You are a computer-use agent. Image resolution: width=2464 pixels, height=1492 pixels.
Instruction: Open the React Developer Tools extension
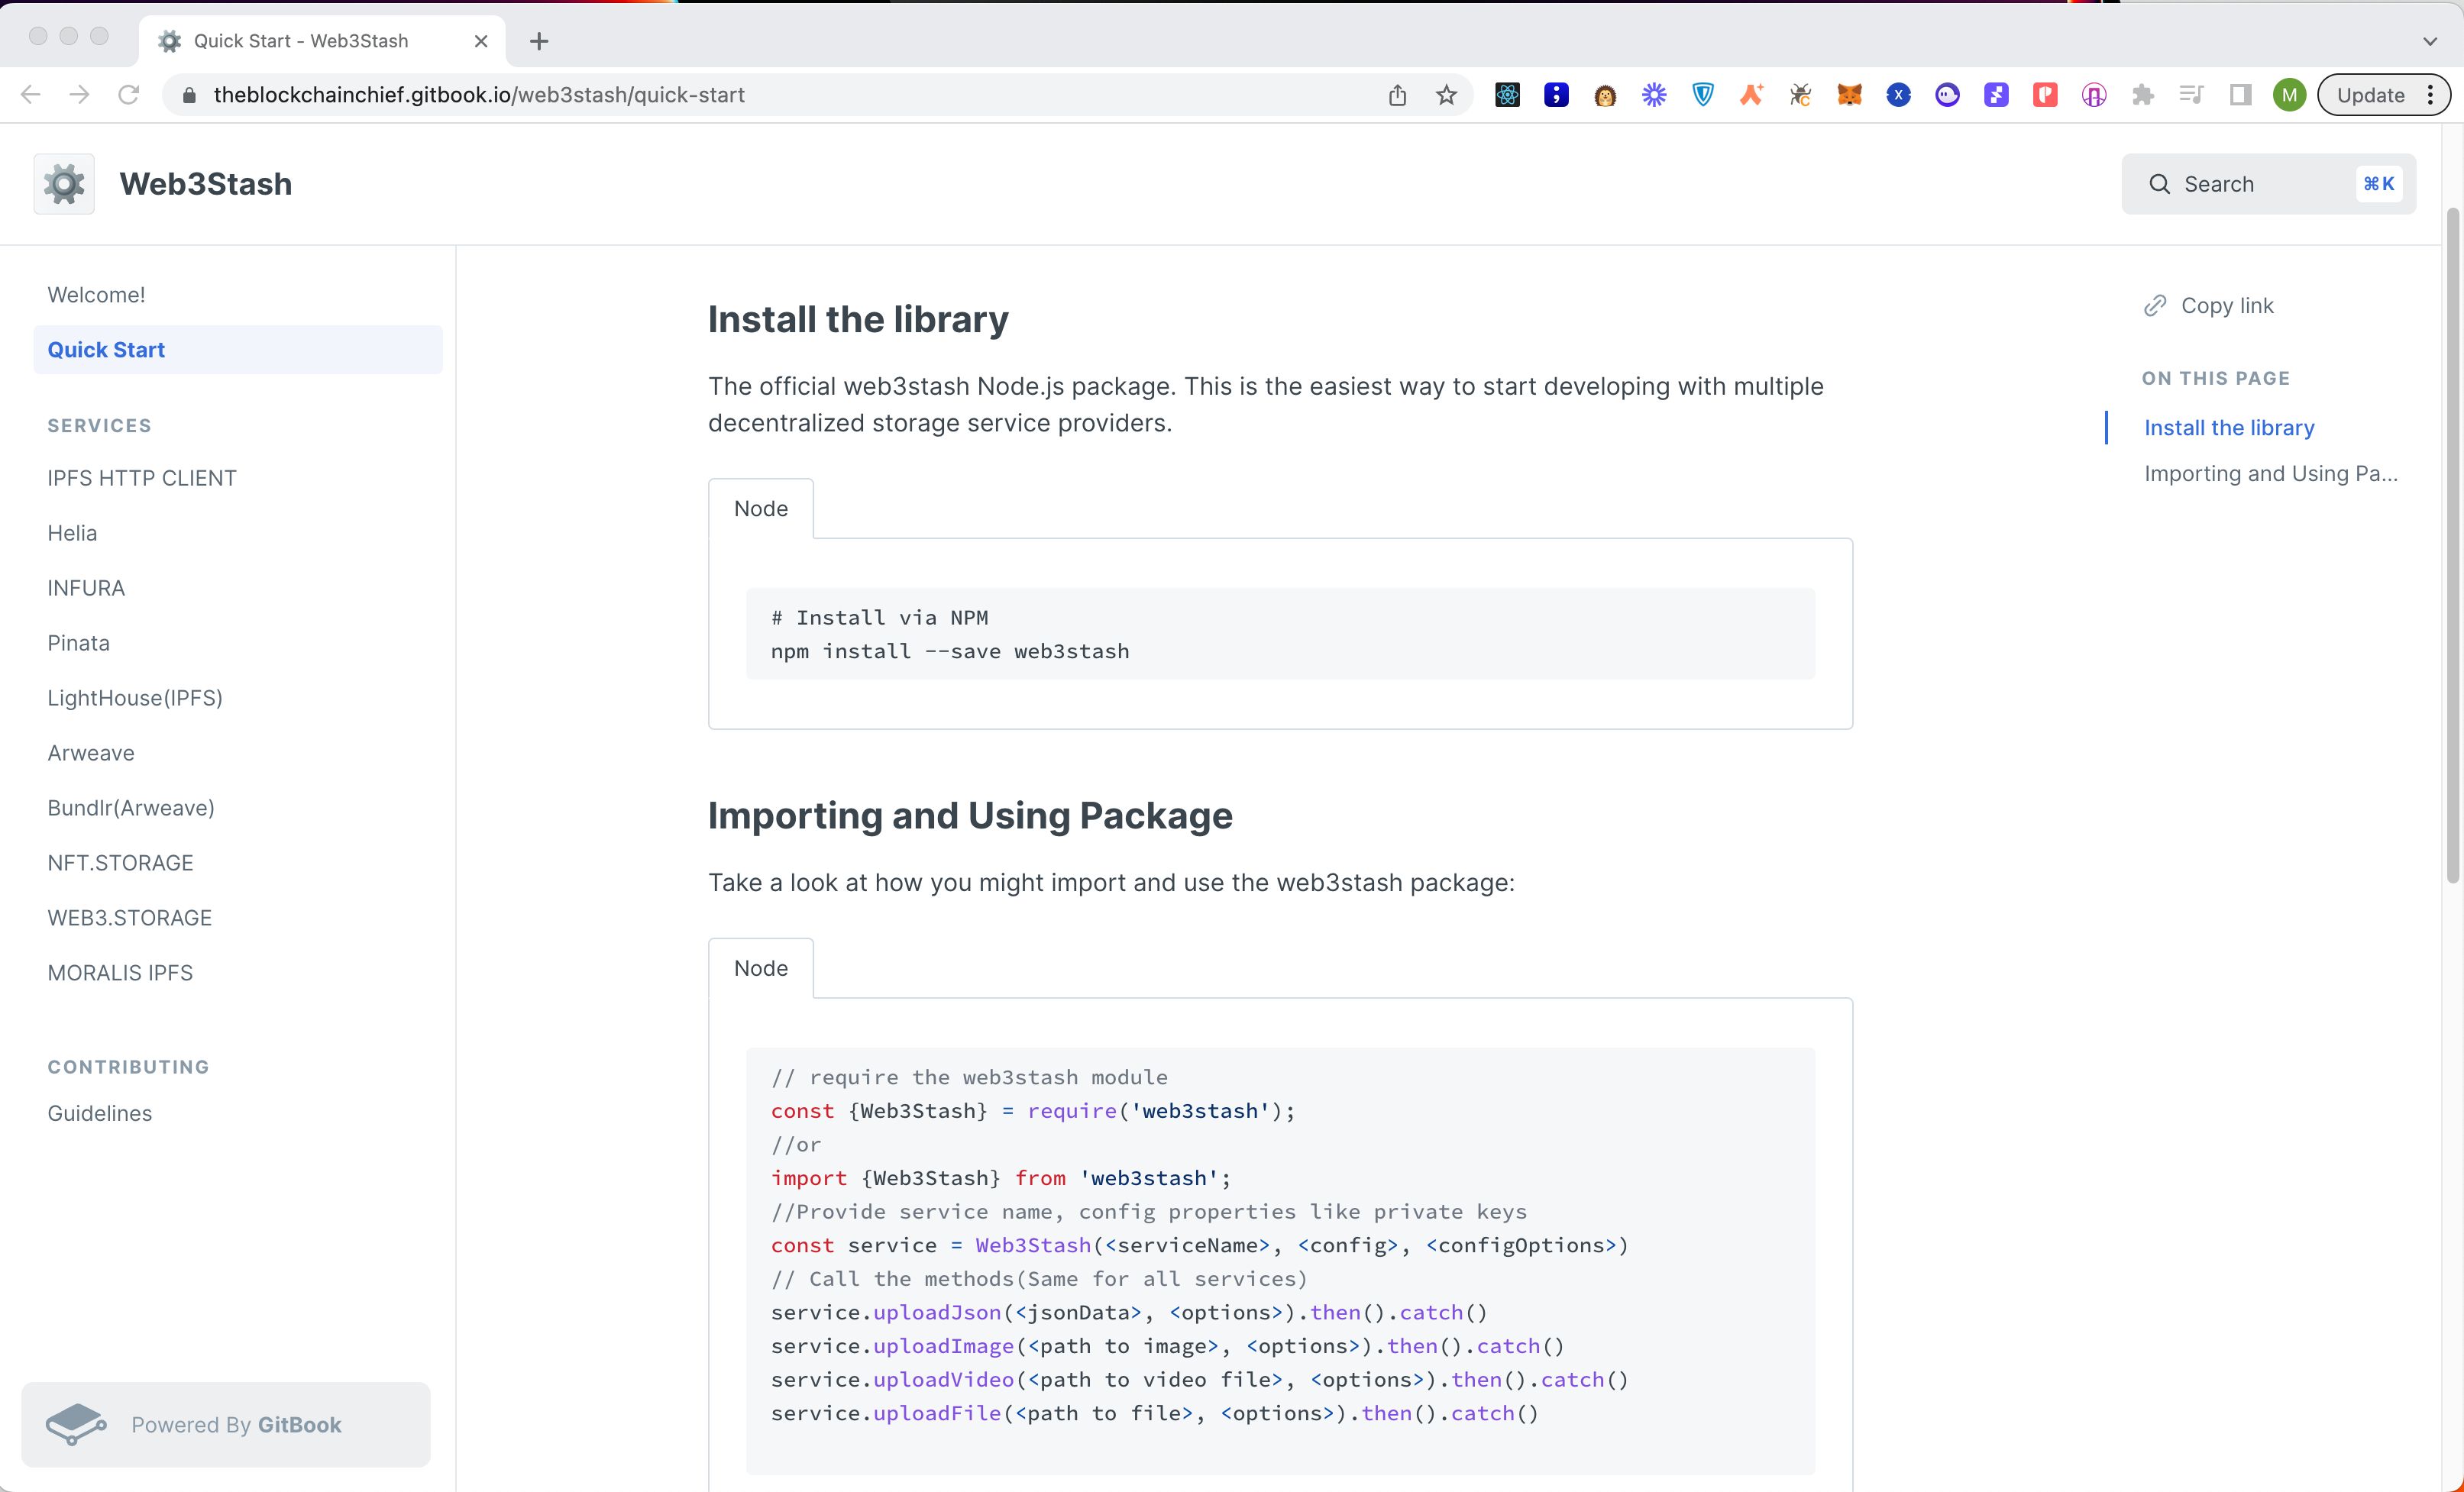[1507, 95]
